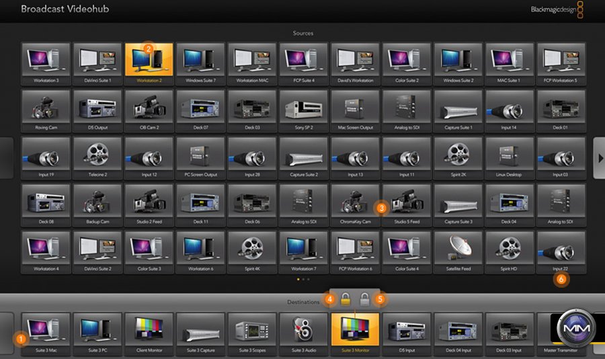Choose Spirit HD source

click(510, 252)
